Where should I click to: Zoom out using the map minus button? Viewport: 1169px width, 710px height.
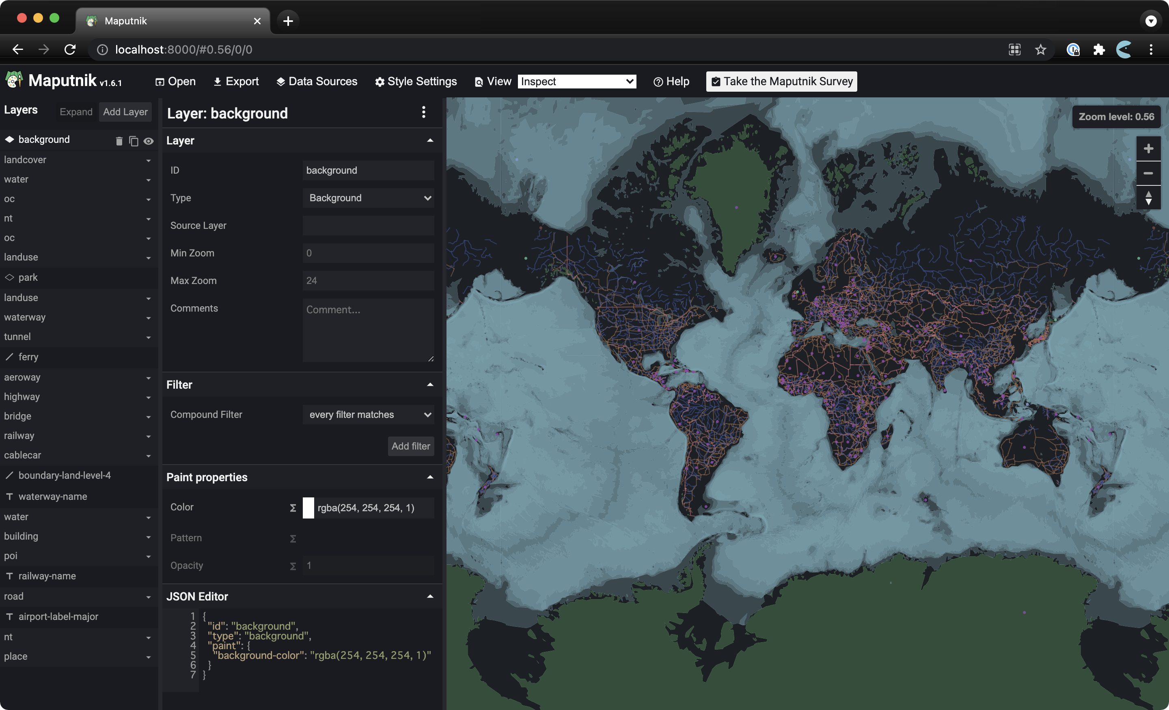click(1149, 173)
